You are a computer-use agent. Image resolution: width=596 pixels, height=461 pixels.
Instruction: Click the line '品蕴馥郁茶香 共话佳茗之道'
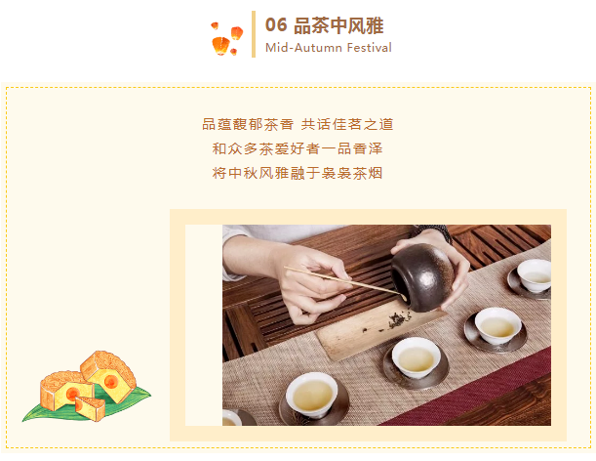[x=298, y=124]
